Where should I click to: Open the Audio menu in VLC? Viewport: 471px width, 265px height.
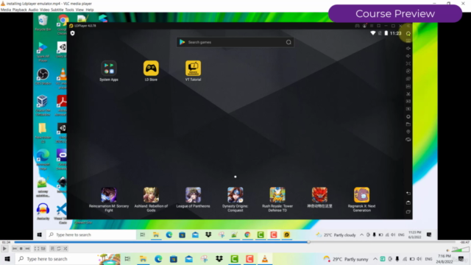[33, 10]
